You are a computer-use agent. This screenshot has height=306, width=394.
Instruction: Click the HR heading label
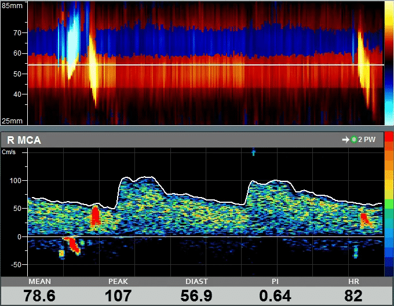point(353,282)
